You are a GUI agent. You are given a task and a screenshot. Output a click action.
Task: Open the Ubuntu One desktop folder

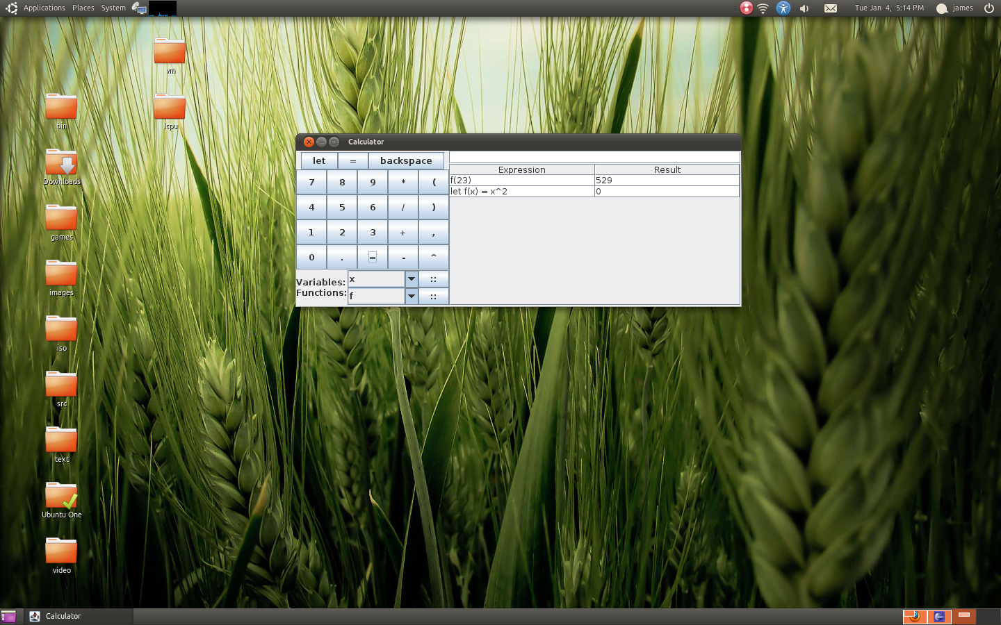coord(61,497)
